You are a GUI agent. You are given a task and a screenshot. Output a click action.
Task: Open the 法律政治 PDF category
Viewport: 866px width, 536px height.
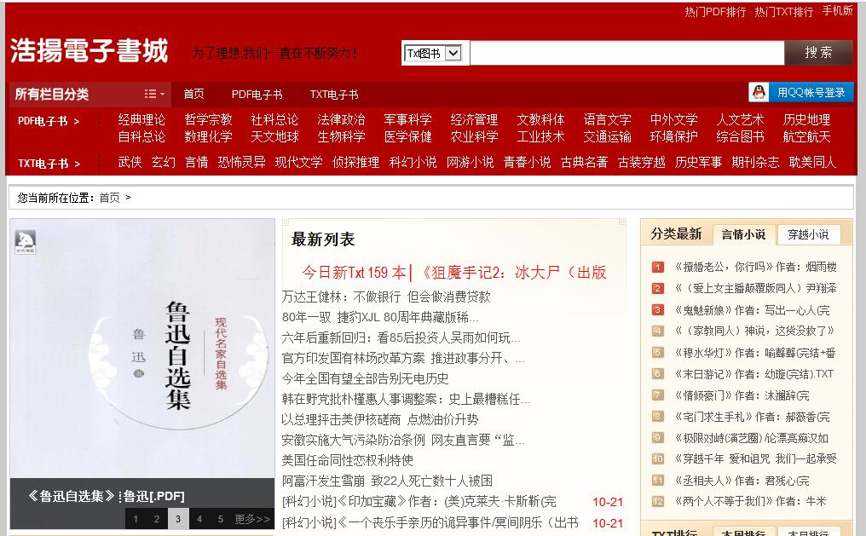341,120
